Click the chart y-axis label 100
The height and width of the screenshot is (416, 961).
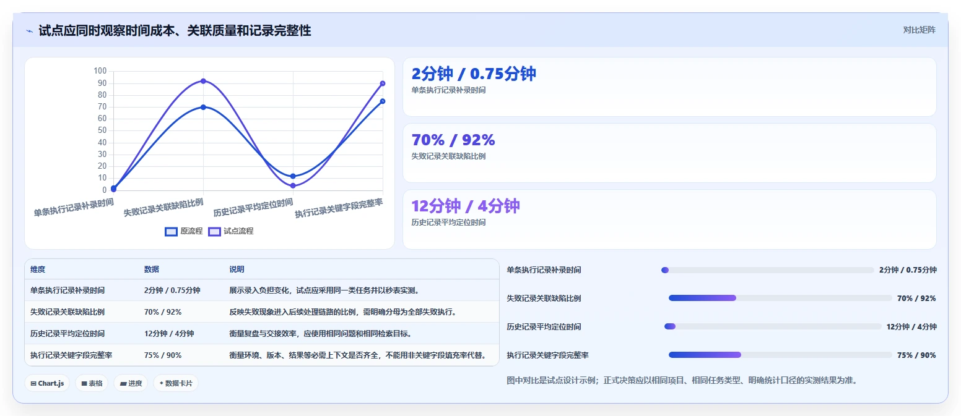[x=100, y=71]
